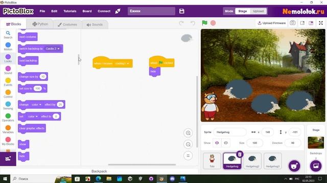Image resolution: width=327 pixels, height=183 pixels.
Task: Click the redo arrow icon
Action: [181, 23]
